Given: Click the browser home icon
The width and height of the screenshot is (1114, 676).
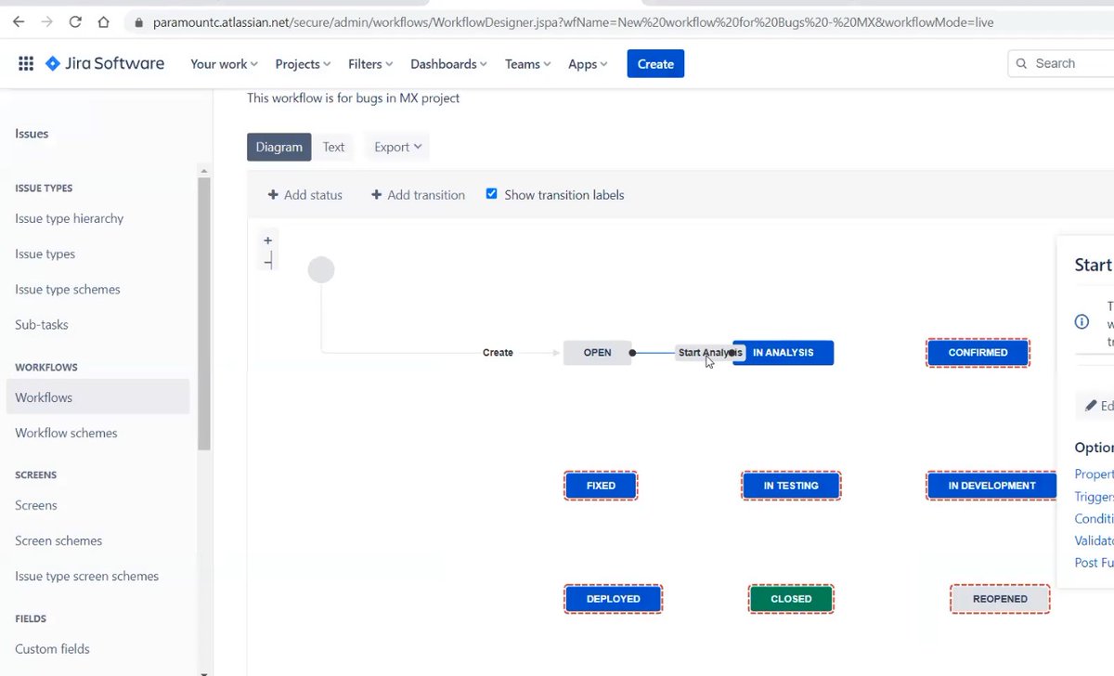Looking at the screenshot, I should [x=103, y=20].
